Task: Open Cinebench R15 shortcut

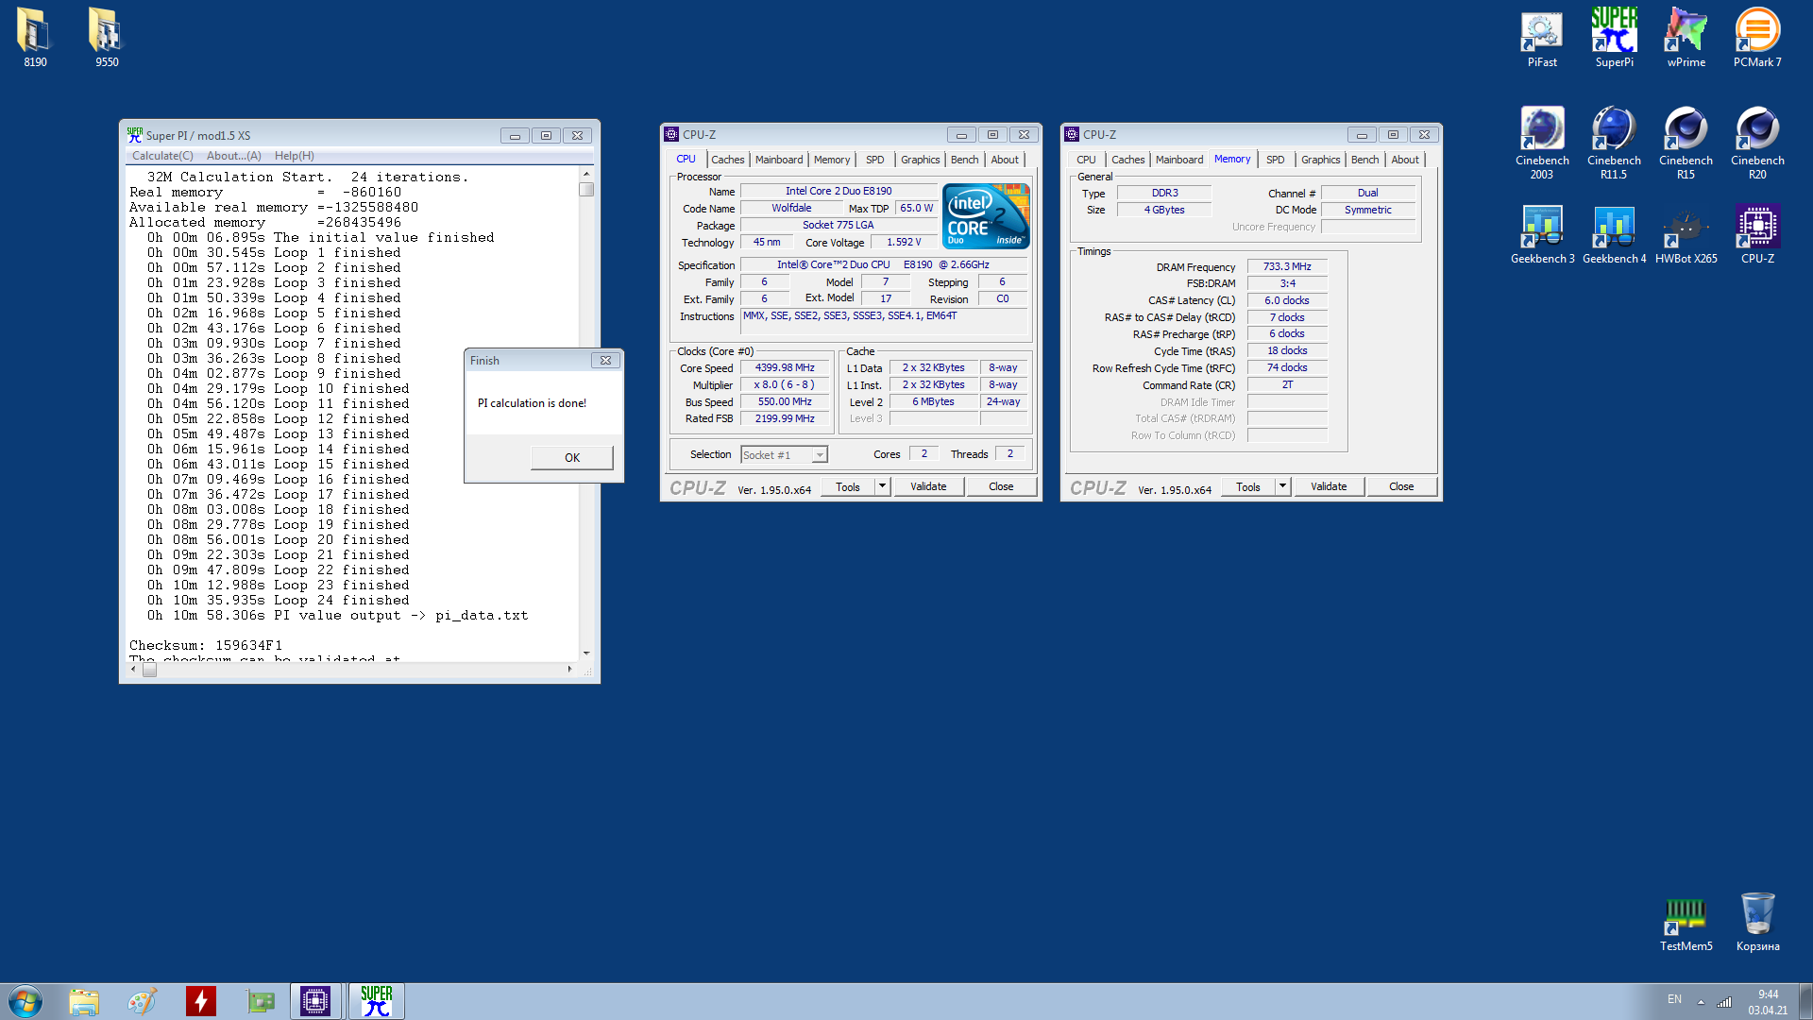Action: click(x=1686, y=143)
